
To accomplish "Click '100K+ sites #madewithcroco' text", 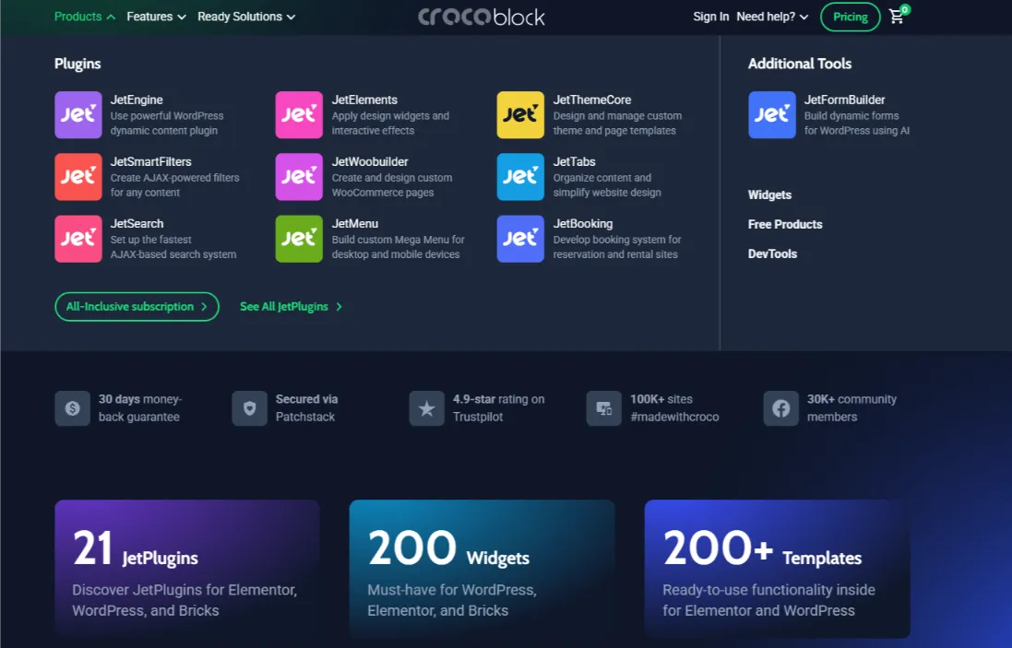I will click(x=674, y=408).
